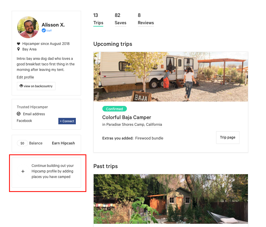Click the plus icon to add places
The width and height of the screenshot is (266, 227).
23,171
